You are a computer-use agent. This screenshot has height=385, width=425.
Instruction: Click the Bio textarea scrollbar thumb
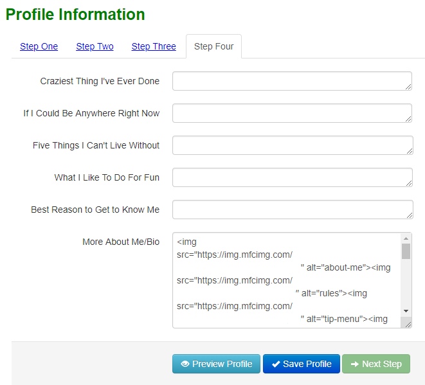click(406, 251)
